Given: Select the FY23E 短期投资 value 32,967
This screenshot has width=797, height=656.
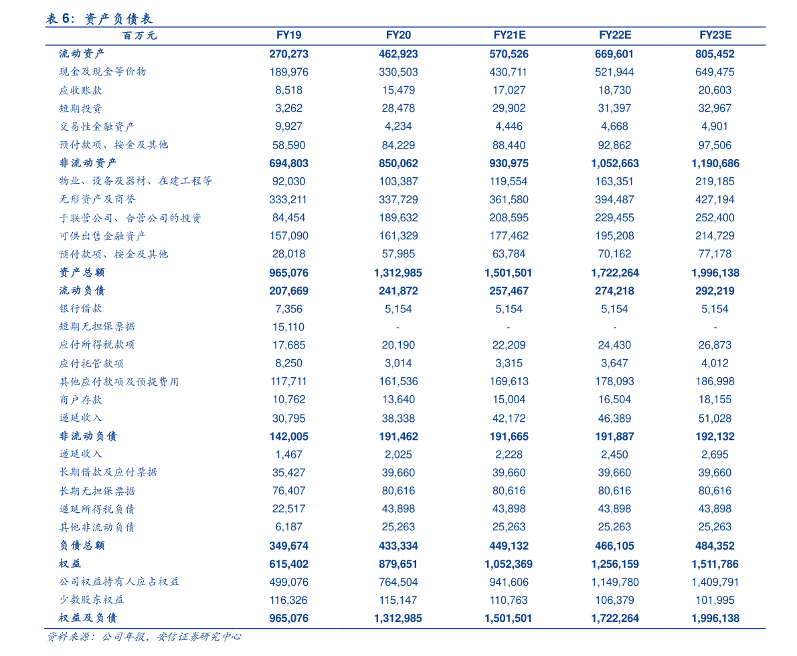Looking at the screenshot, I should tap(715, 108).
